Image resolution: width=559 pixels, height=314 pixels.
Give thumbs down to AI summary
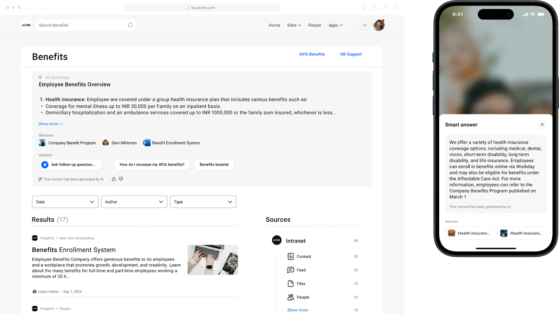tap(121, 179)
